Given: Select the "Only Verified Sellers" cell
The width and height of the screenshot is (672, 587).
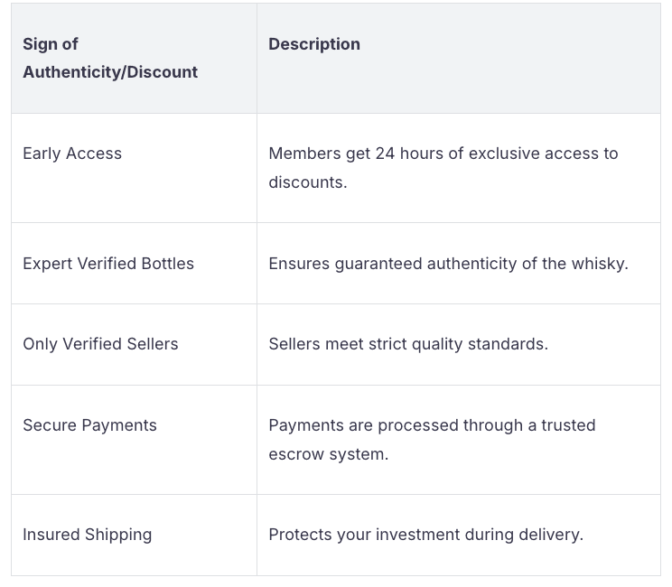Looking at the screenshot, I should [x=100, y=344].
